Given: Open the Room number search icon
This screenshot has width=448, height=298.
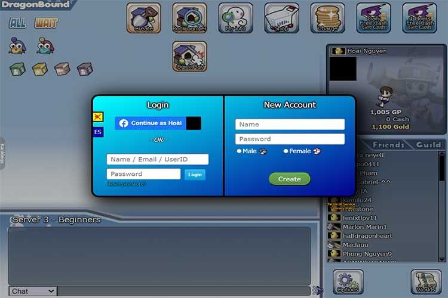Looking at the screenshot, I should (x=190, y=18).
